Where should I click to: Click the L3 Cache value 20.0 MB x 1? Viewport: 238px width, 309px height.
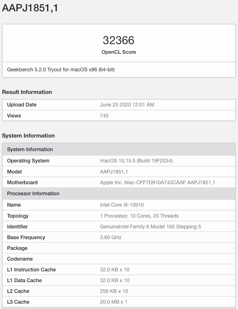coord(114,302)
